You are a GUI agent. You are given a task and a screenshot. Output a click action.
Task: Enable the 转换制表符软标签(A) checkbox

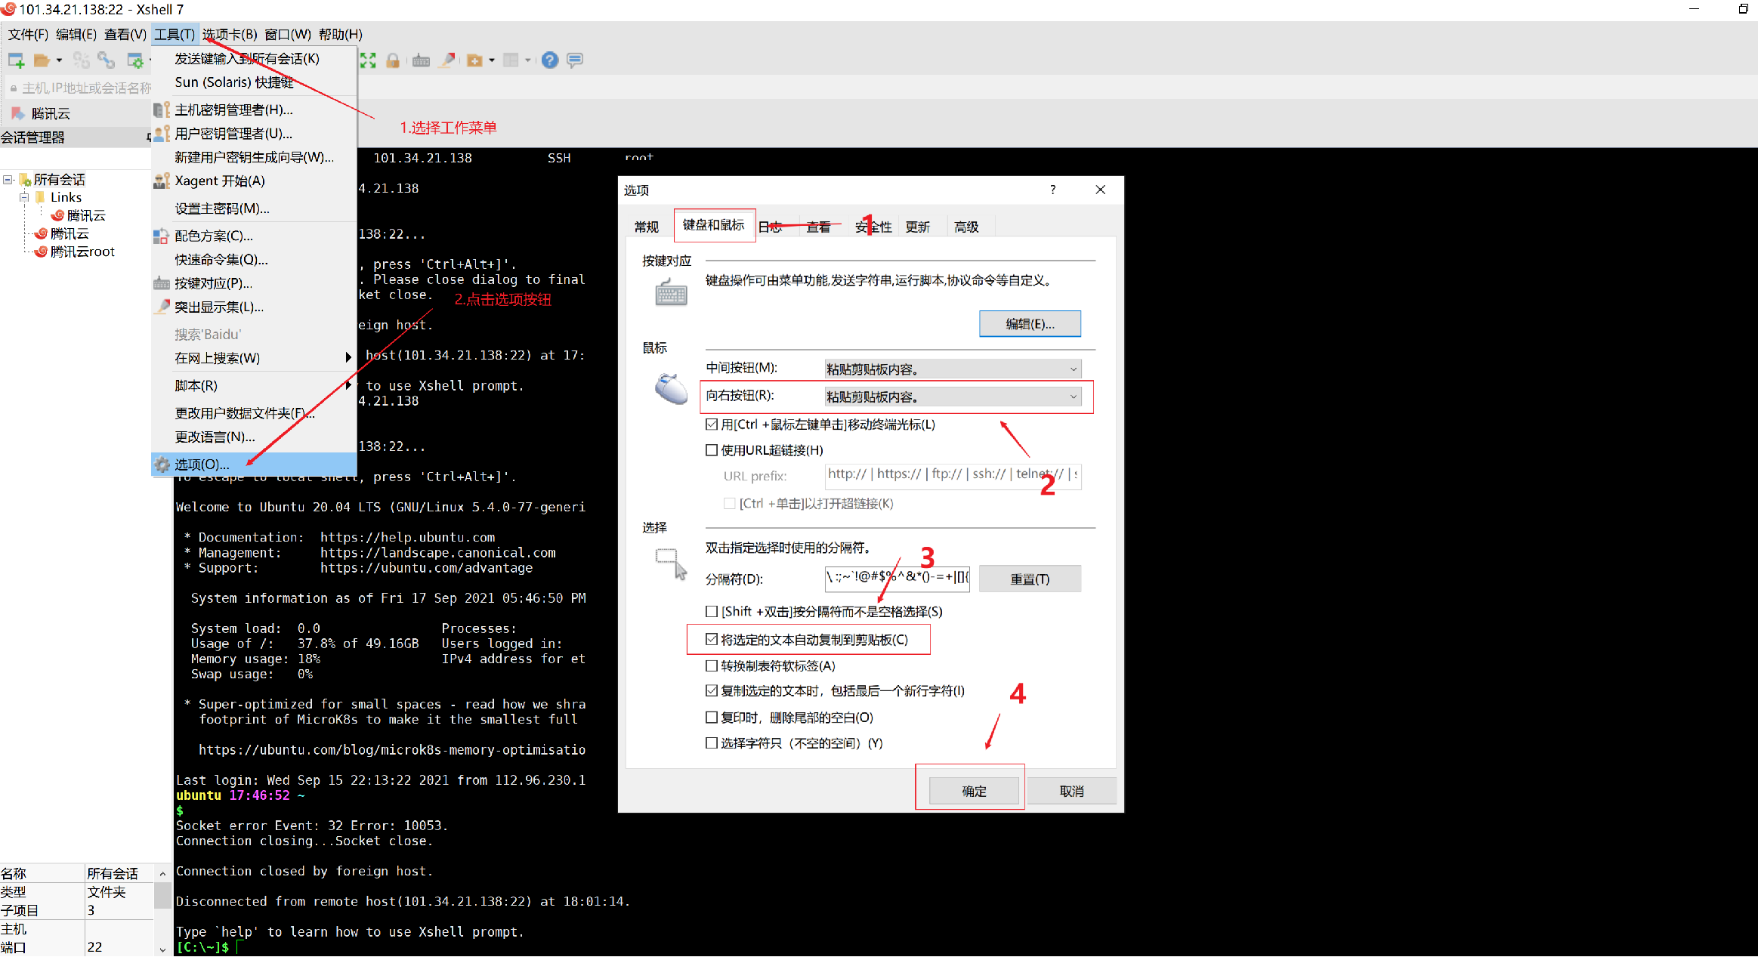point(712,665)
